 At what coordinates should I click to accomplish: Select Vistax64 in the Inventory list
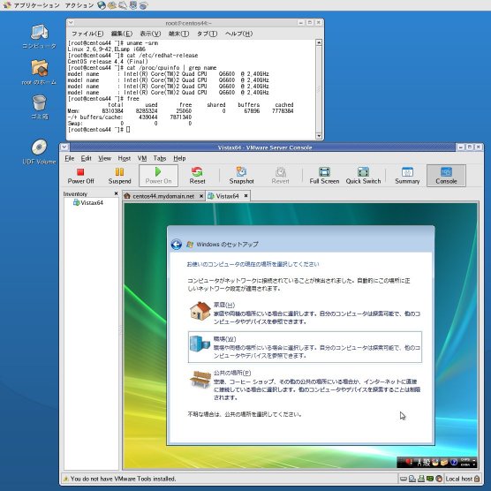click(88, 202)
